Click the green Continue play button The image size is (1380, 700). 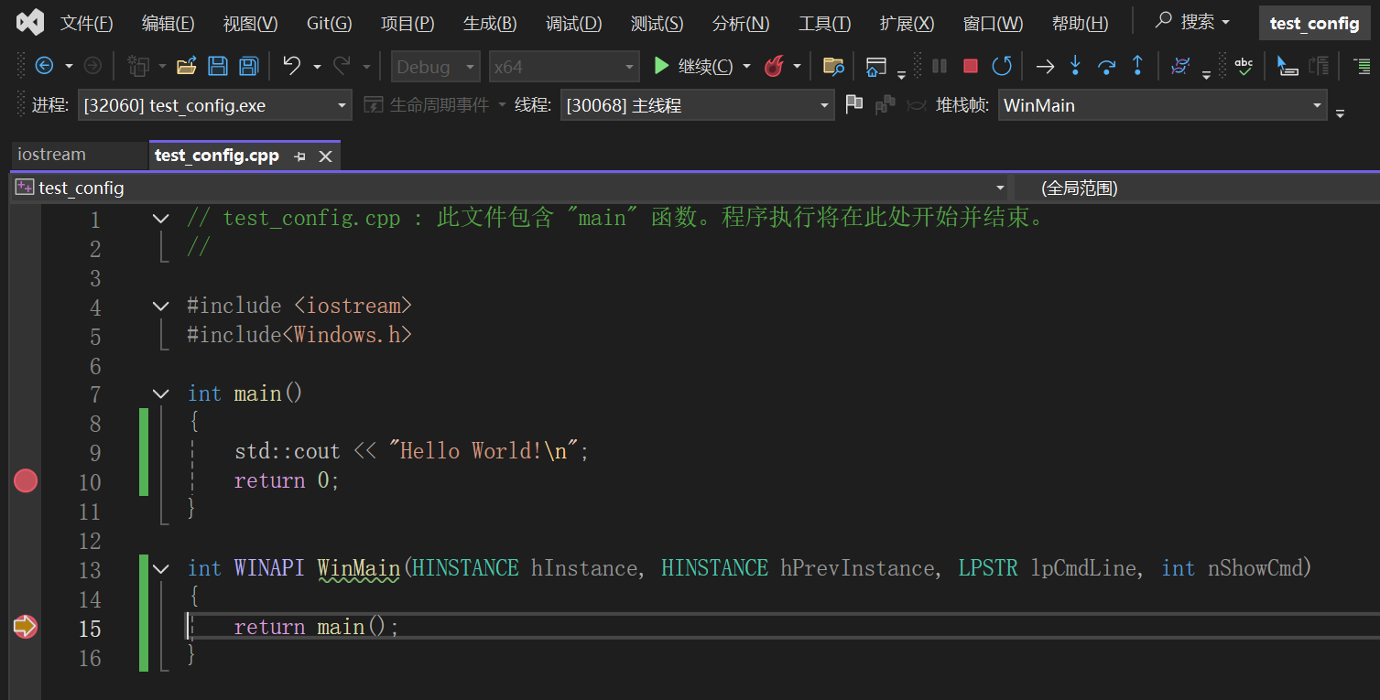click(x=660, y=66)
